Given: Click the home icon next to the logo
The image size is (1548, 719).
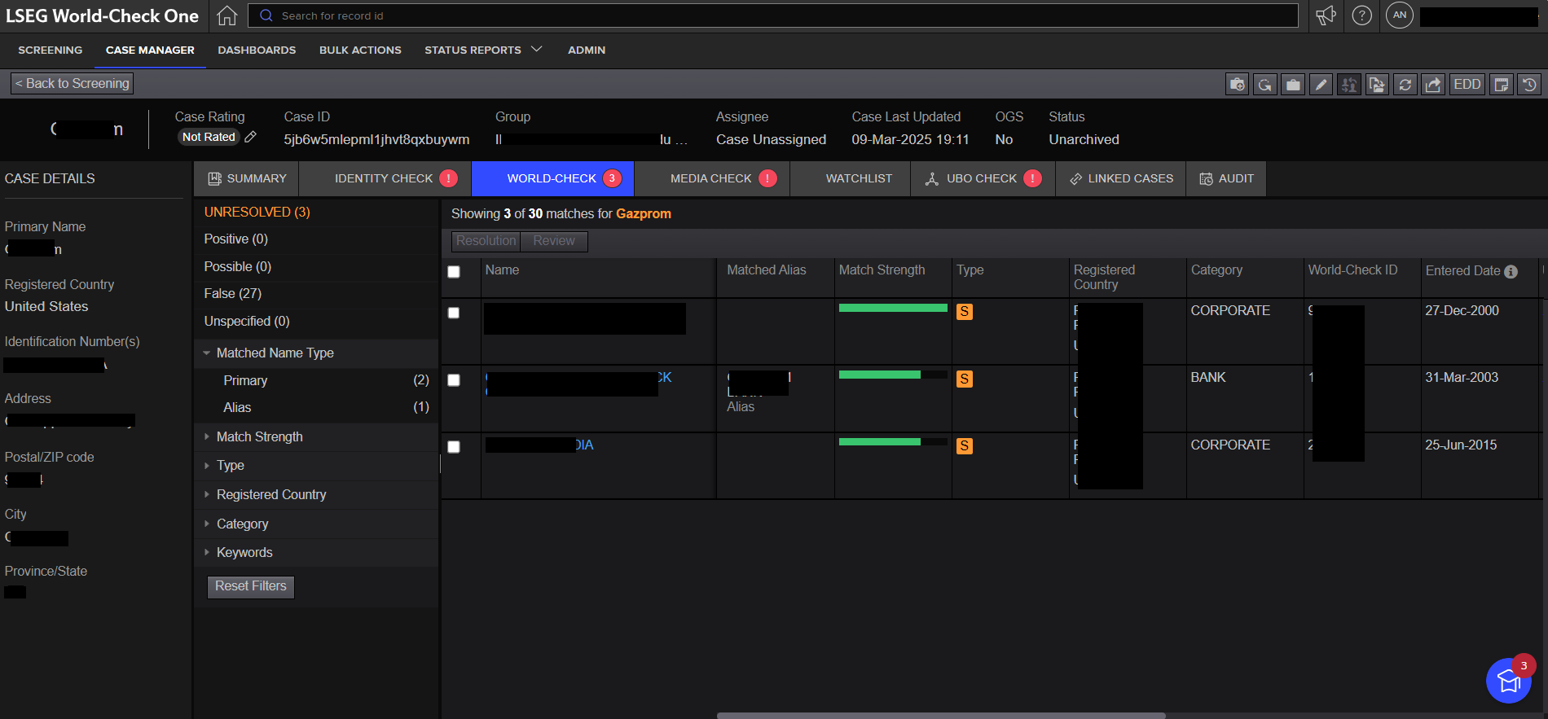Looking at the screenshot, I should [x=227, y=15].
